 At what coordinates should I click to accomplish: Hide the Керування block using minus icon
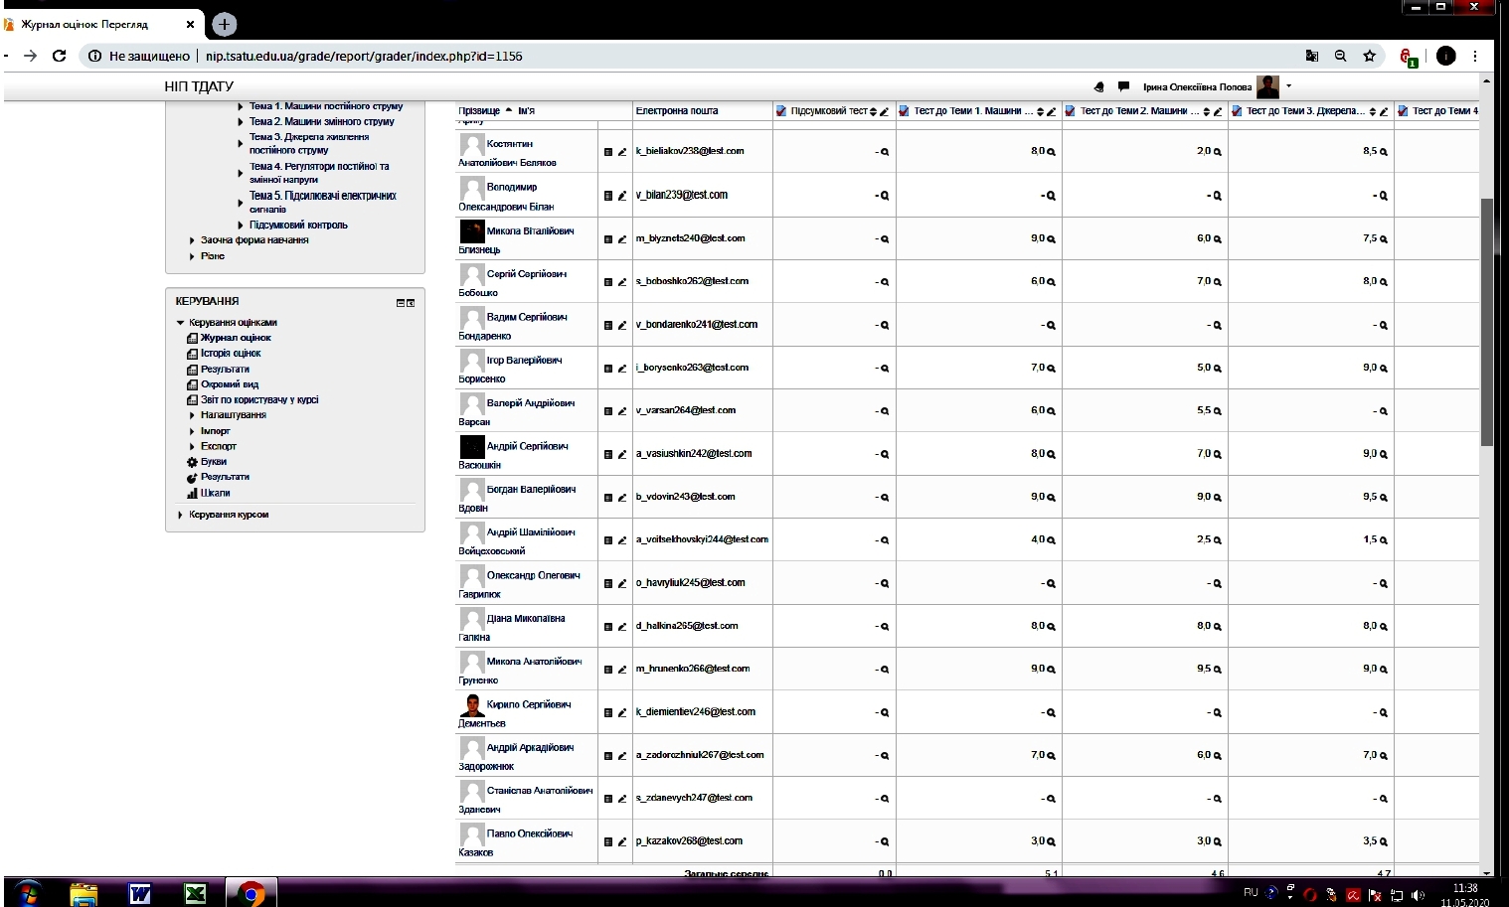point(401,303)
